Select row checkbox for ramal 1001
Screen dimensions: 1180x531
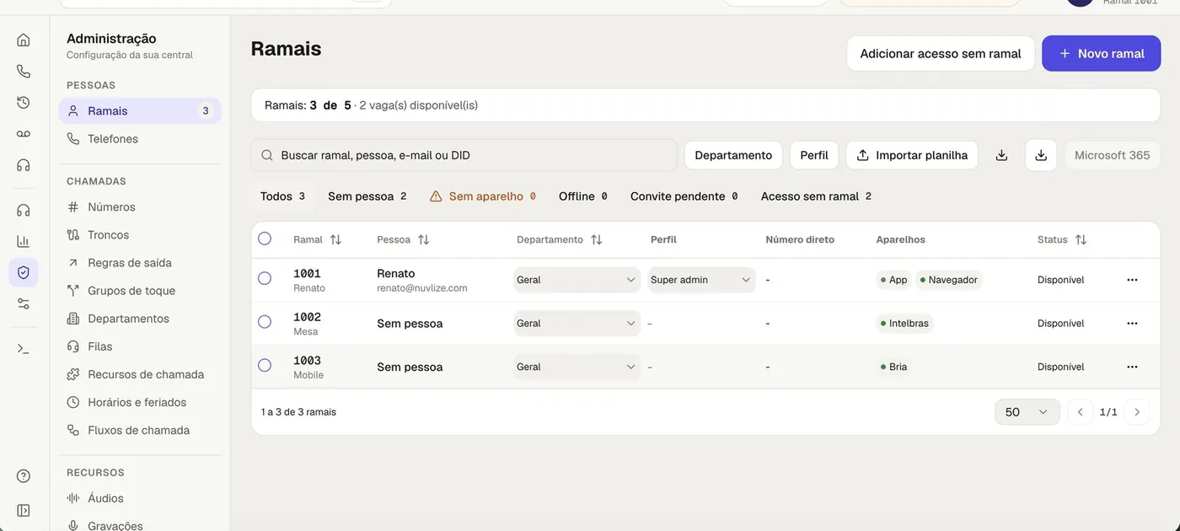tap(265, 278)
